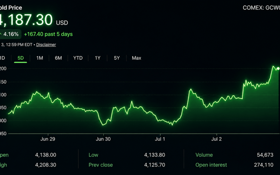Click the 'Low' label
This screenshot has width=280, height=175.
point(93,155)
